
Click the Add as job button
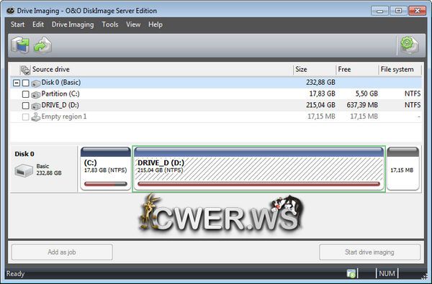(x=62, y=252)
